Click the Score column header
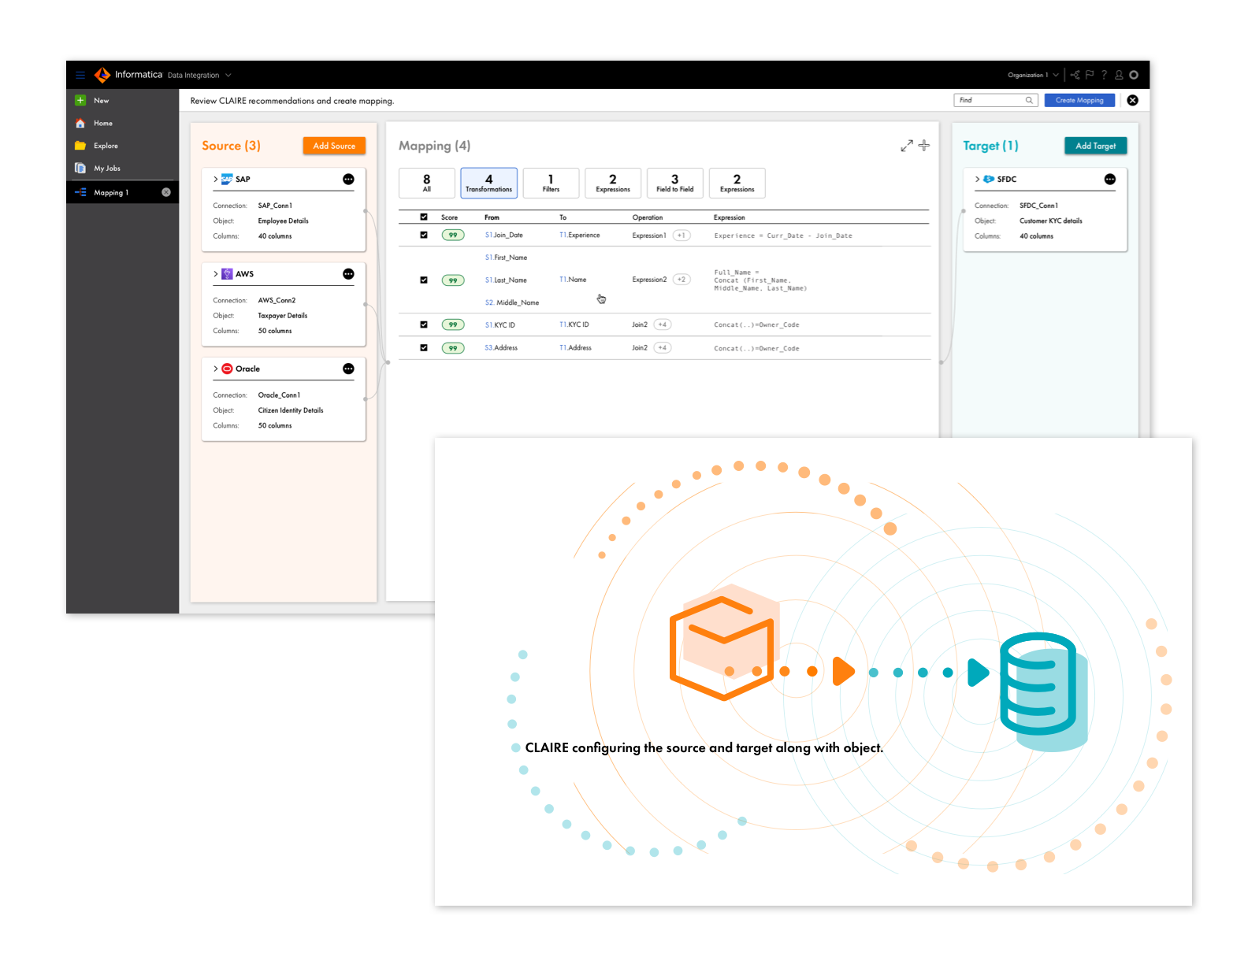This screenshot has height=964, width=1248. [449, 217]
